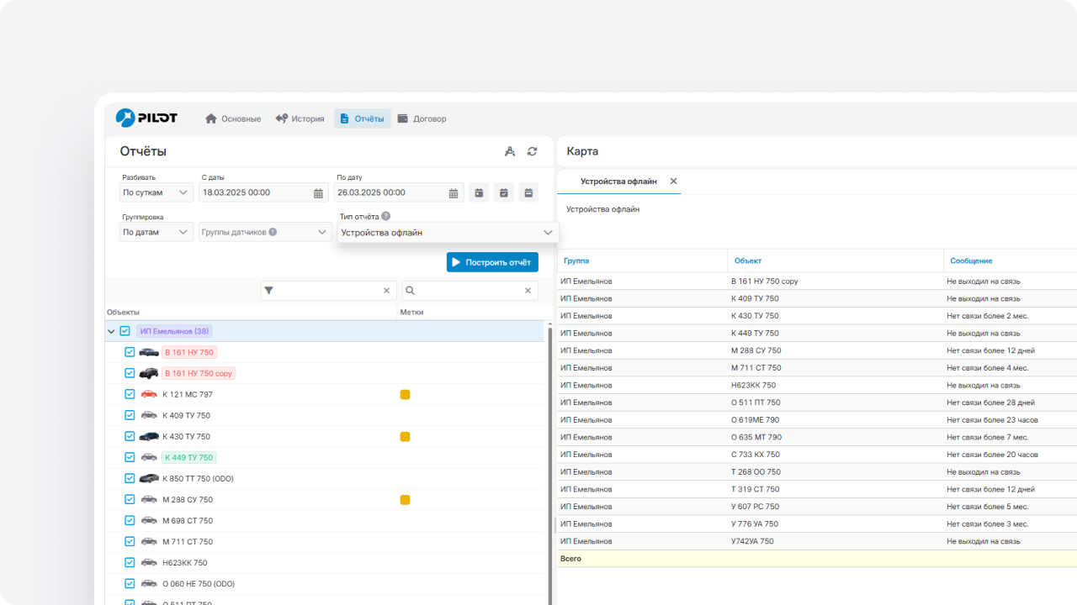Open the История menu item

tap(300, 118)
